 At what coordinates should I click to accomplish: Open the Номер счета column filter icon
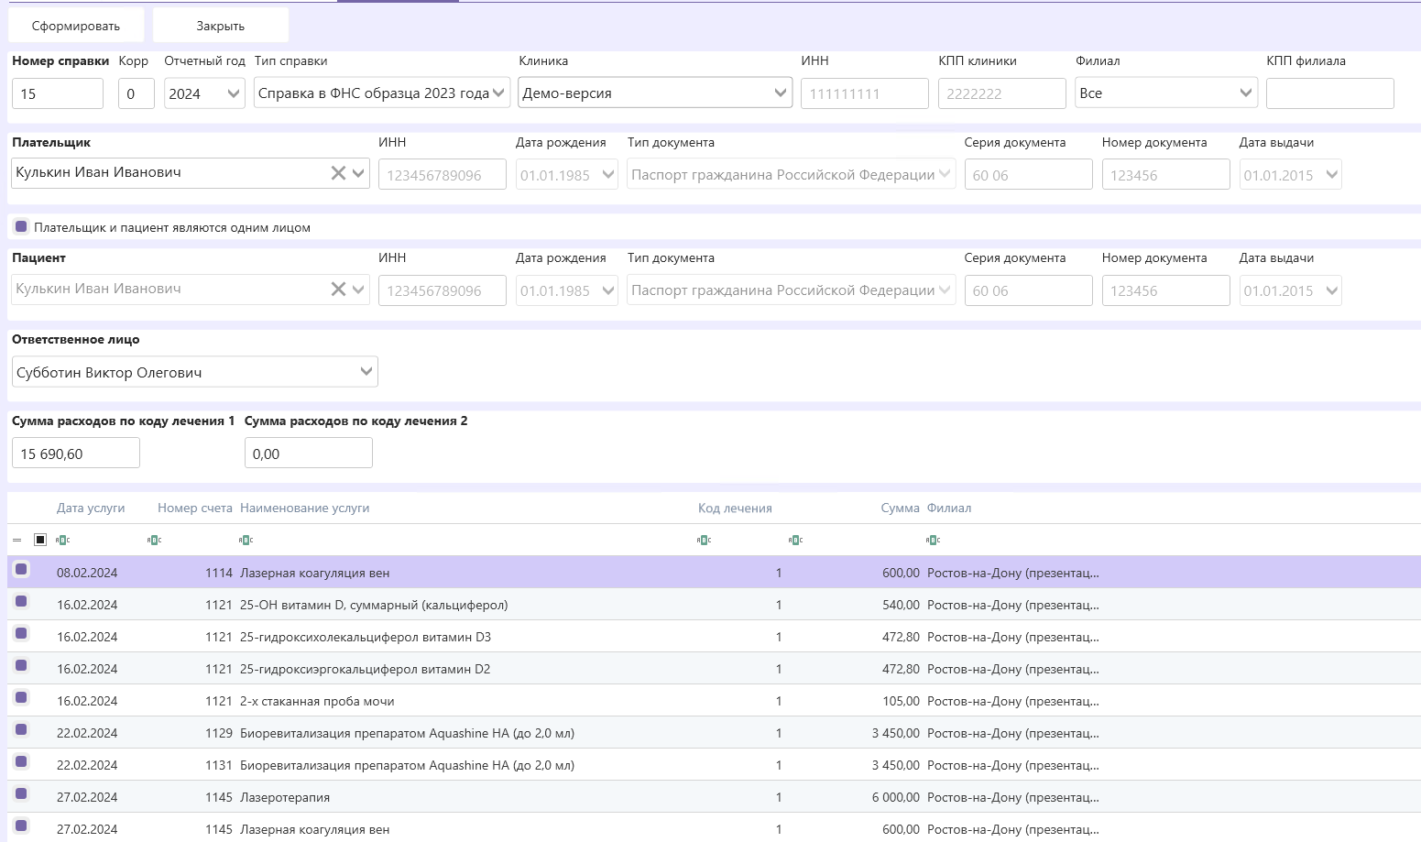tap(155, 540)
